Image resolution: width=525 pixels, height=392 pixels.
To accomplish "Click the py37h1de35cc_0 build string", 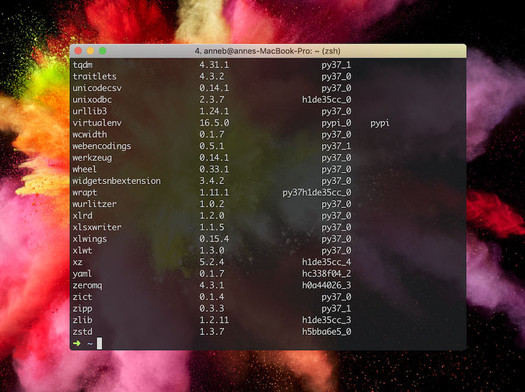I will point(317,193).
